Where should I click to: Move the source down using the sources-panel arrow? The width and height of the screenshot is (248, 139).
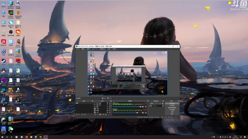pyautogui.click(x=106, y=115)
